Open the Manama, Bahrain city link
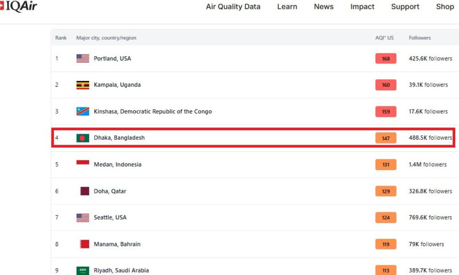Screen dimensions: 459x275 pos(117,244)
